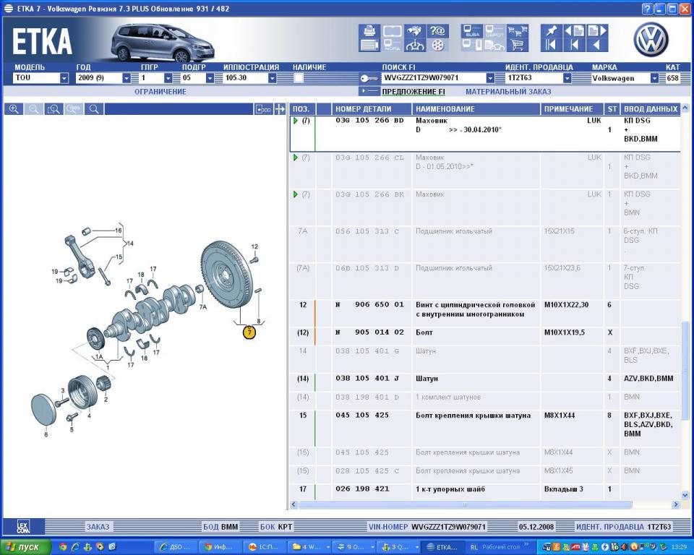Image resolution: width=694 pixels, height=555 pixels.
Task: Click the plain magnifier icon in illustration toolbar
Action: pos(94,109)
